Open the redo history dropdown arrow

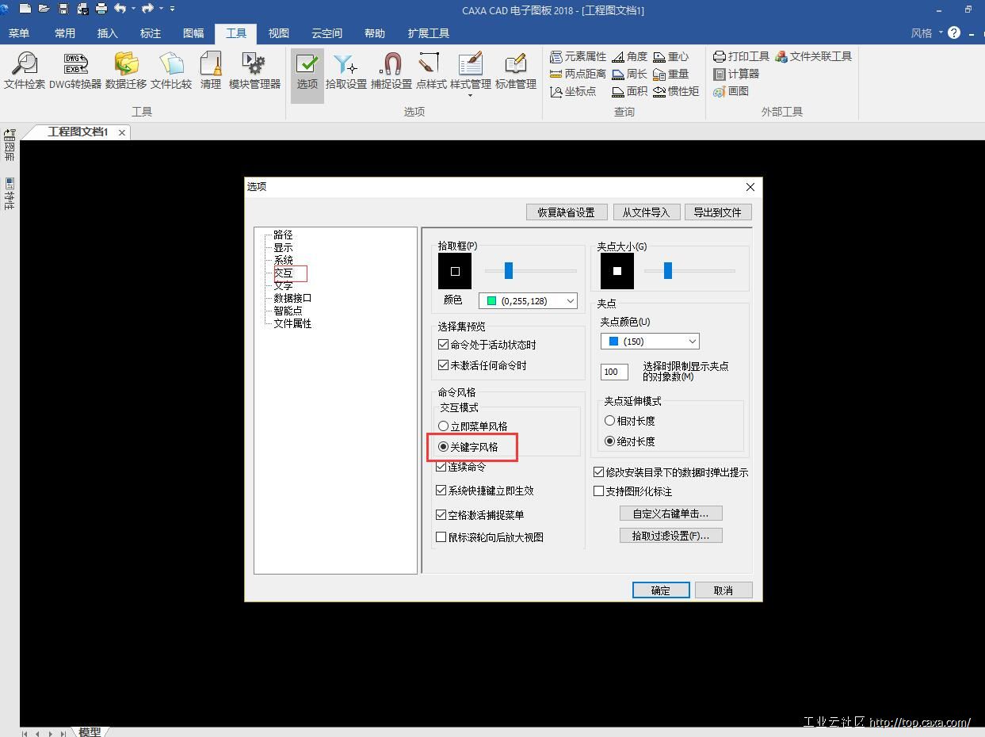point(161,9)
